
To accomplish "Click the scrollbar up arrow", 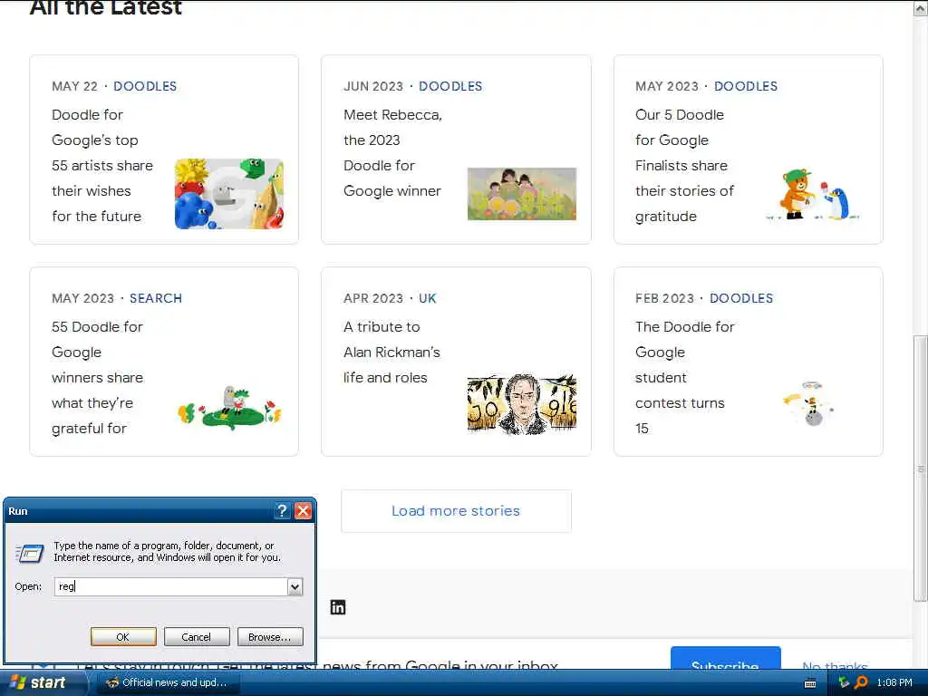I will point(921,9).
